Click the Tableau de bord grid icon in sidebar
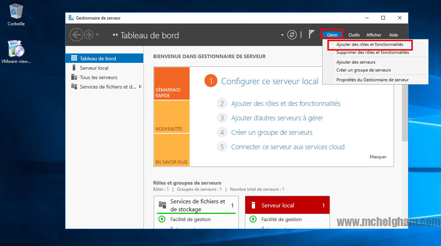This screenshot has width=441, height=246. (74, 59)
